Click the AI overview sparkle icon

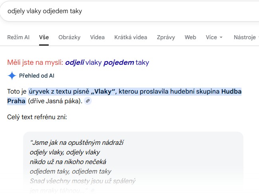(12, 76)
